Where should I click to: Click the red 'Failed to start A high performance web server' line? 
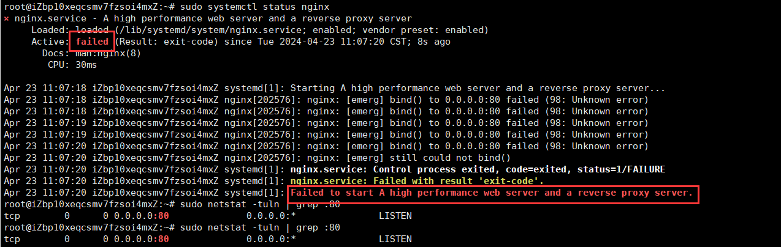click(x=491, y=193)
